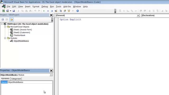169x95 pixels.
Task: Close the Project - VBAProject panel
Action: 51,15
